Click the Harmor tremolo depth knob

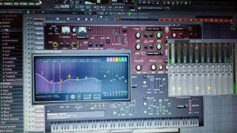point(90,44)
